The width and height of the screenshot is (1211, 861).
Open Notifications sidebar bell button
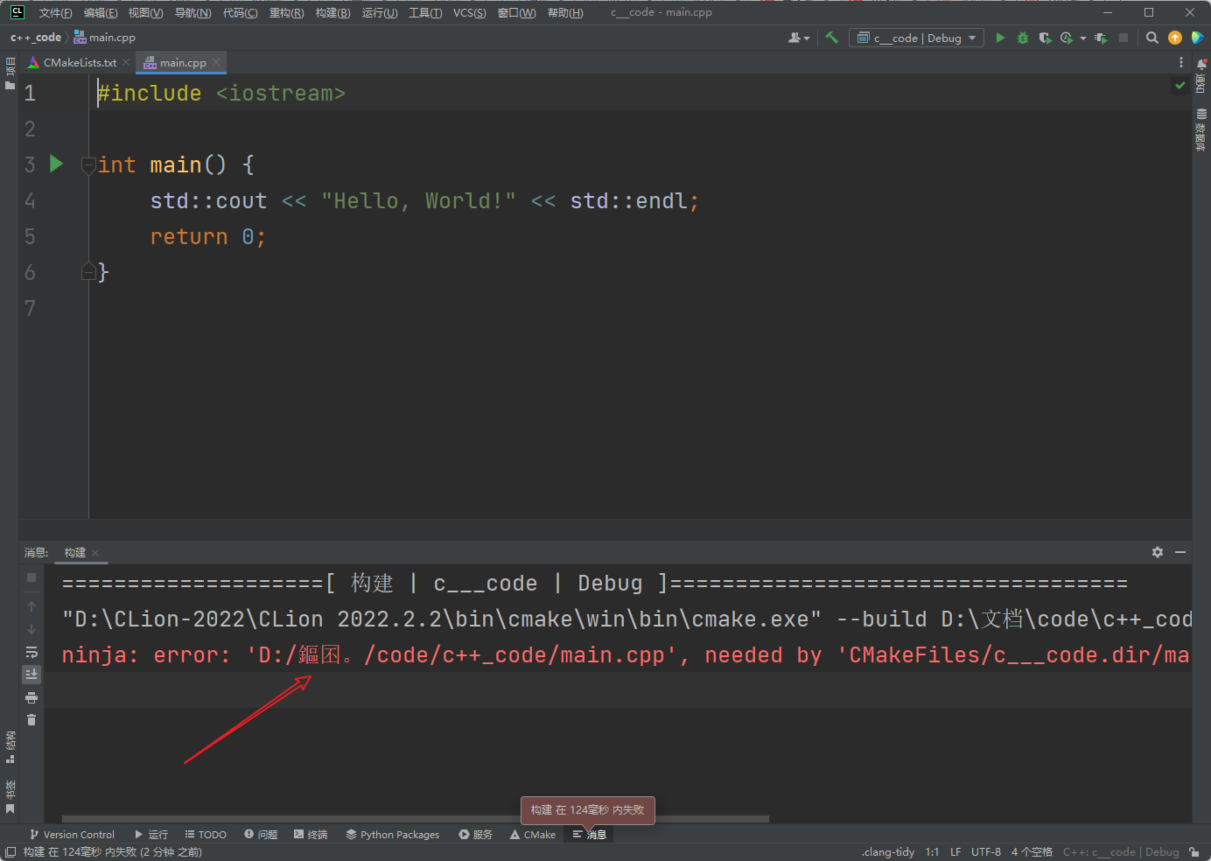(x=1201, y=75)
